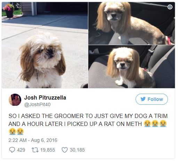Screen dimensions: 178x162
Task: View the 19,855 retweets count
Action: pos(48,150)
